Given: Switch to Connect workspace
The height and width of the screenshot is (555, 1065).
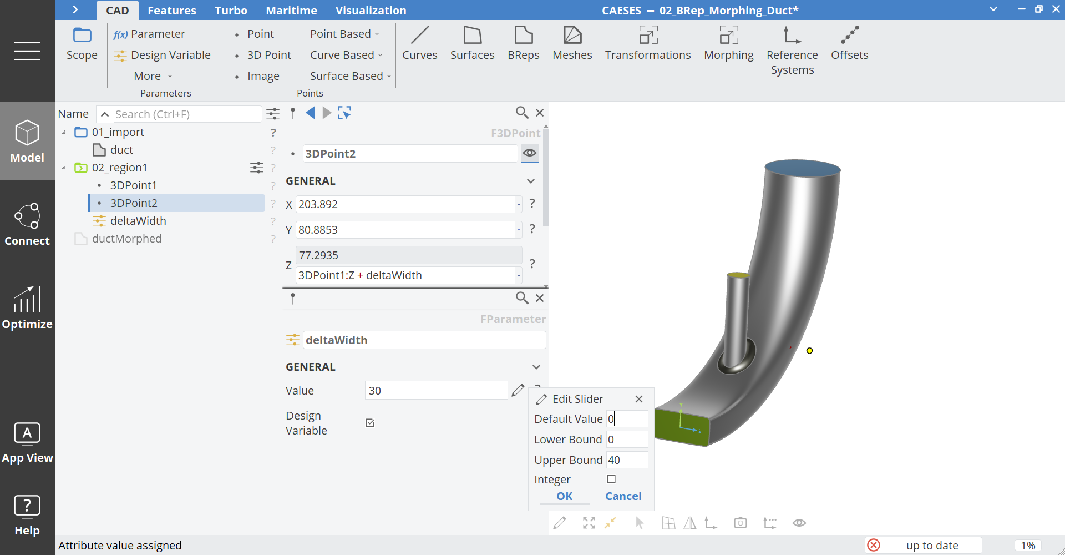Looking at the screenshot, I should [27, 224].
